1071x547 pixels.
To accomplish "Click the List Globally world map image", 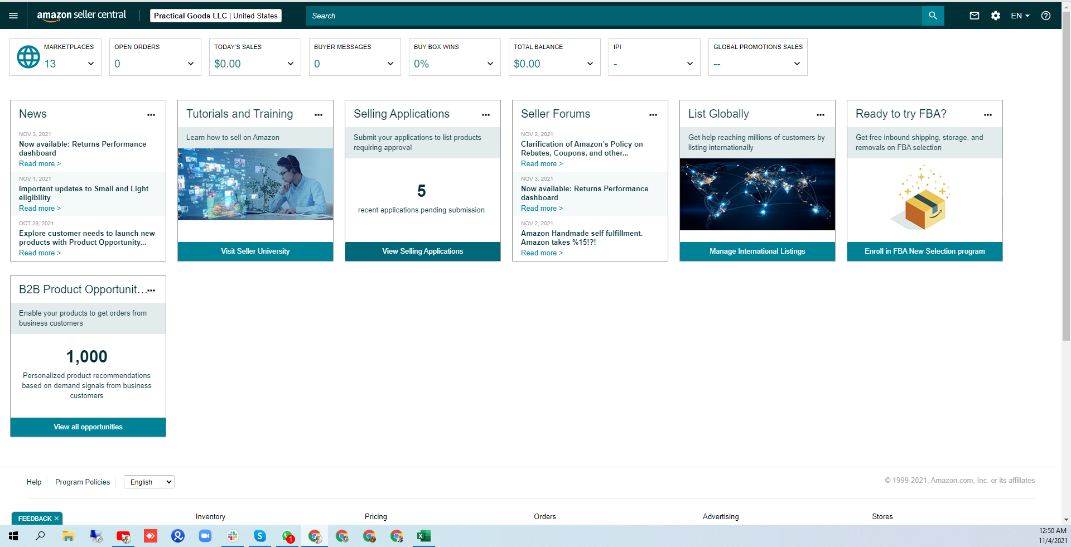I will [758, 194].
